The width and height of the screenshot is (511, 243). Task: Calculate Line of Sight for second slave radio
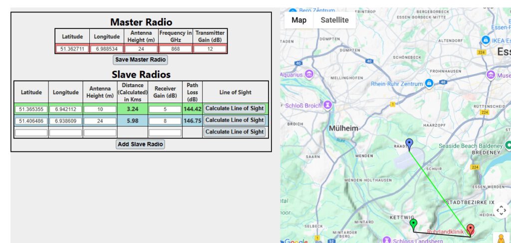pos(235,120)
